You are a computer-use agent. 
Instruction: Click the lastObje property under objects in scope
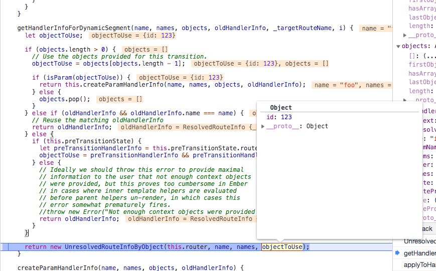pyautogui.click(x=422, y=82)
